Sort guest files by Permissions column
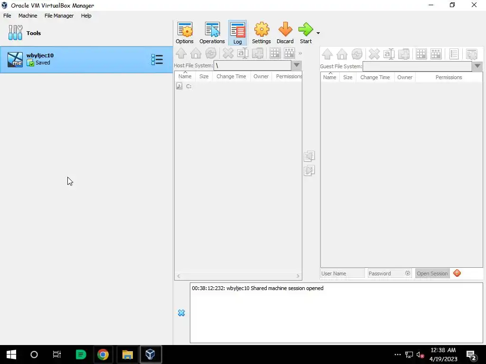 coord(449,77)
